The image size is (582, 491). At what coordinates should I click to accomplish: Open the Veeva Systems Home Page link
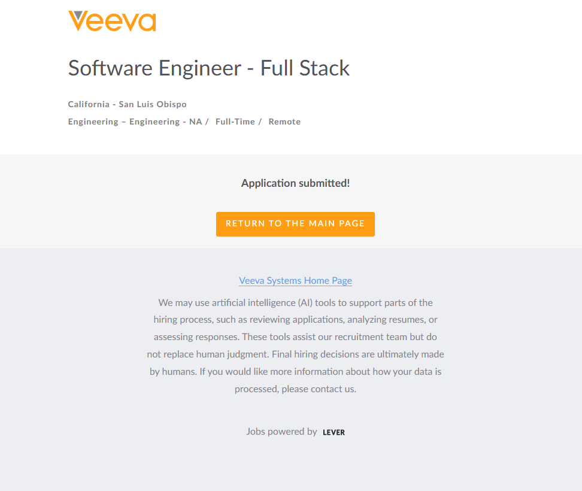pos(295,280)
